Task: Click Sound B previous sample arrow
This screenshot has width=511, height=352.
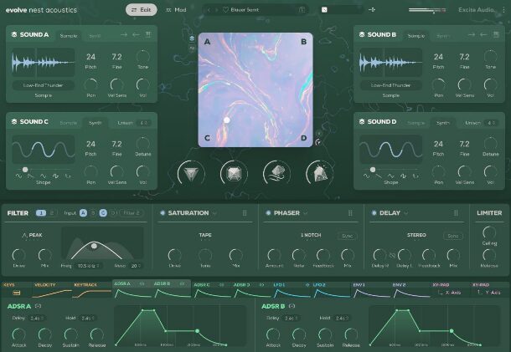Action: pyautogui.click(x=483, y=34)
